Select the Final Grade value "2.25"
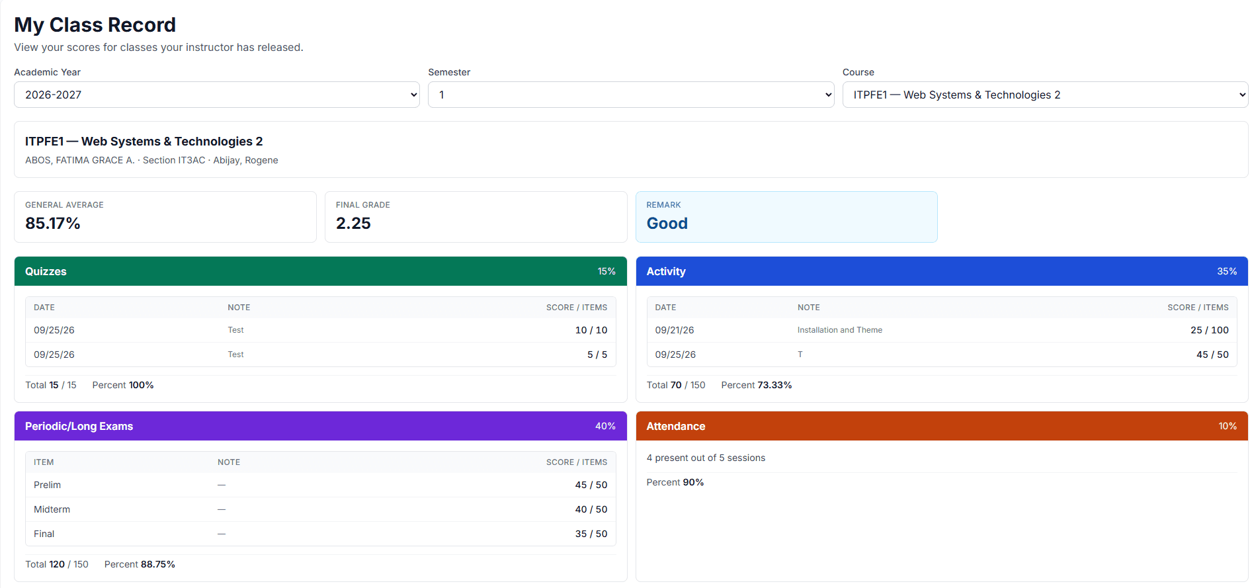The image size is (1252, 588). pyautogui.click(x=353, y=224)
